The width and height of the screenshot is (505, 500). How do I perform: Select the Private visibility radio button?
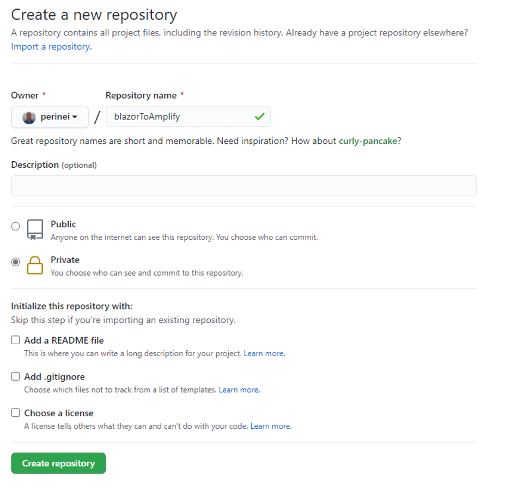[15, 263]
